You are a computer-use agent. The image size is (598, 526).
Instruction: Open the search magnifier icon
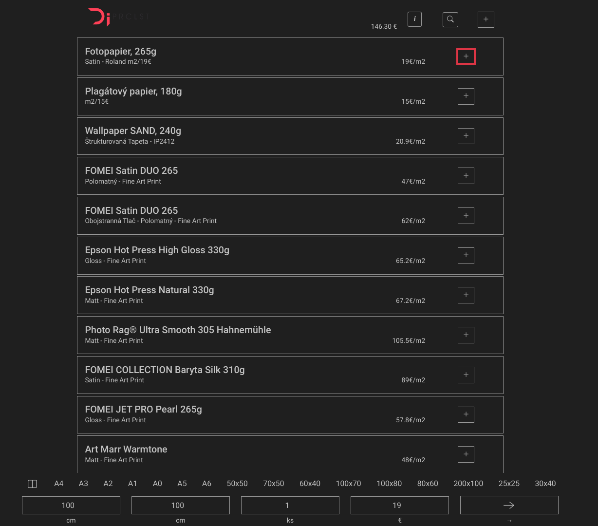450,19
